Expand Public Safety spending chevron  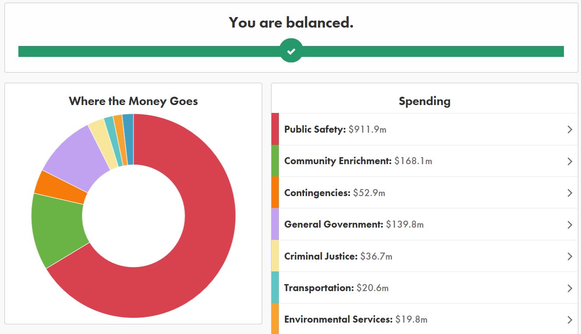tap(570, 129)
